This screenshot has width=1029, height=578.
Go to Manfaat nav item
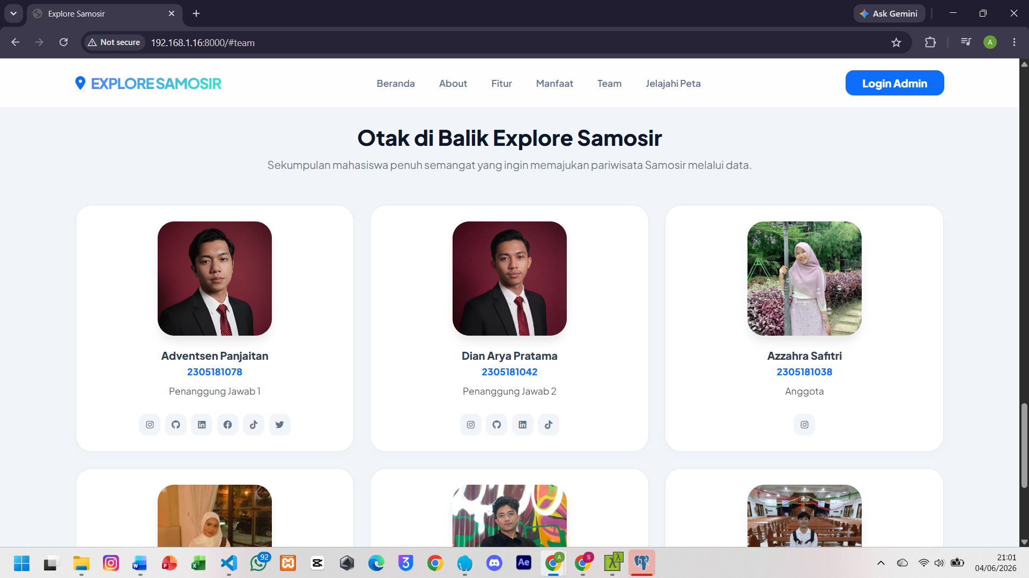[x=554, y=84]
